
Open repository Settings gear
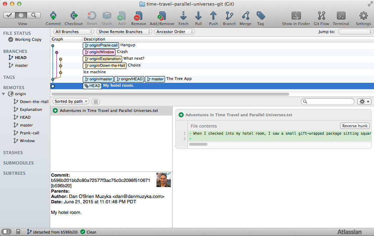coord(363,16)
